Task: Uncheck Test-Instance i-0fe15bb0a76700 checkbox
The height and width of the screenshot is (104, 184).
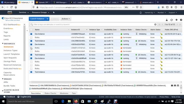Action: pos(31,72)
